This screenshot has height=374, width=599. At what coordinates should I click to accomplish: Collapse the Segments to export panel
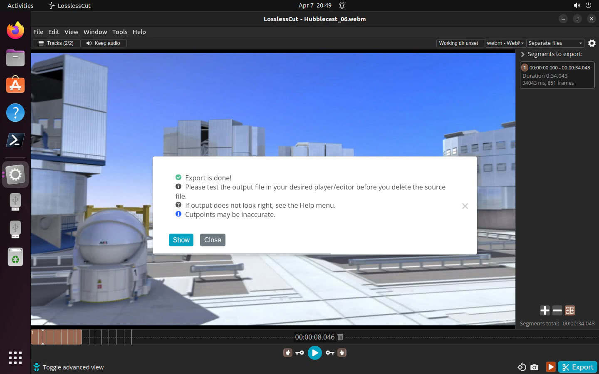coord(523,54)
